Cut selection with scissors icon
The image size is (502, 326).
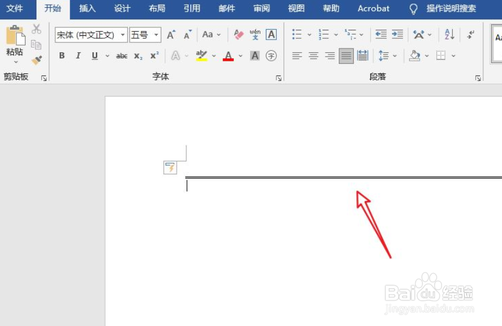point(36,29)
